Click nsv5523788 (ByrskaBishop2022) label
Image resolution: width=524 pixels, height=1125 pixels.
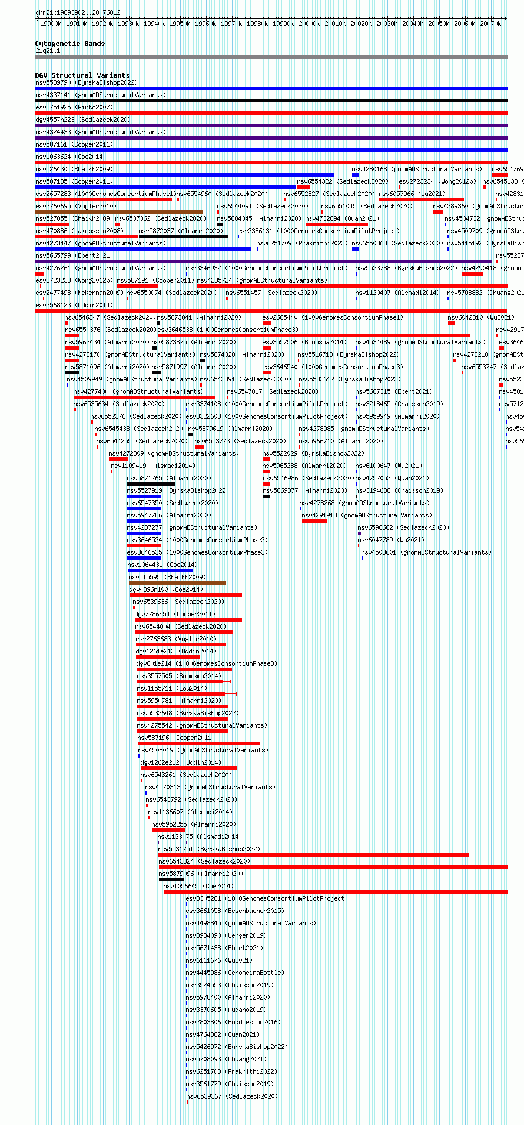pos(406,268)
